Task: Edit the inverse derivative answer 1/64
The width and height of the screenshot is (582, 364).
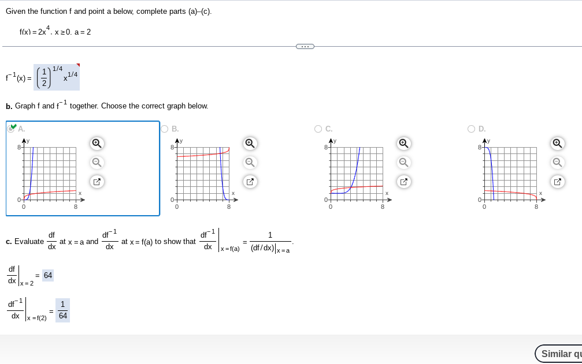Action: click(62, 310)
